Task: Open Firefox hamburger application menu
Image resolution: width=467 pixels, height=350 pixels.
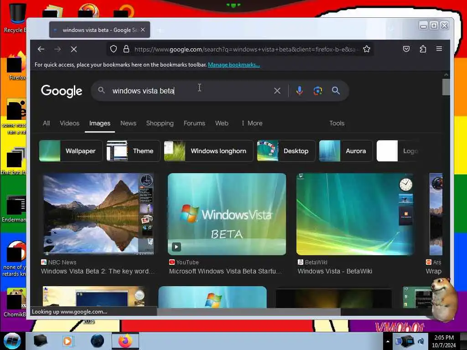Action: 439,49
